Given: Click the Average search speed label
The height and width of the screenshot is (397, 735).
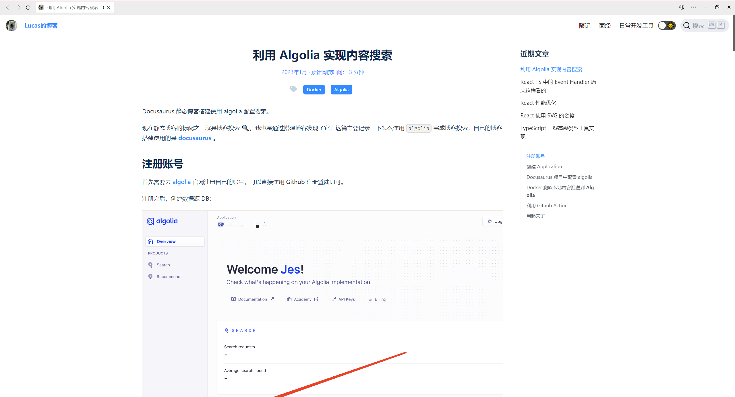Looking at the screenshot, I should point(245,371).
